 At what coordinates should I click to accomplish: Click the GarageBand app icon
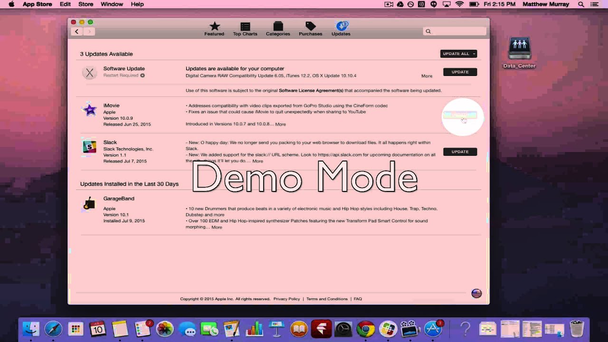[89, 203]
